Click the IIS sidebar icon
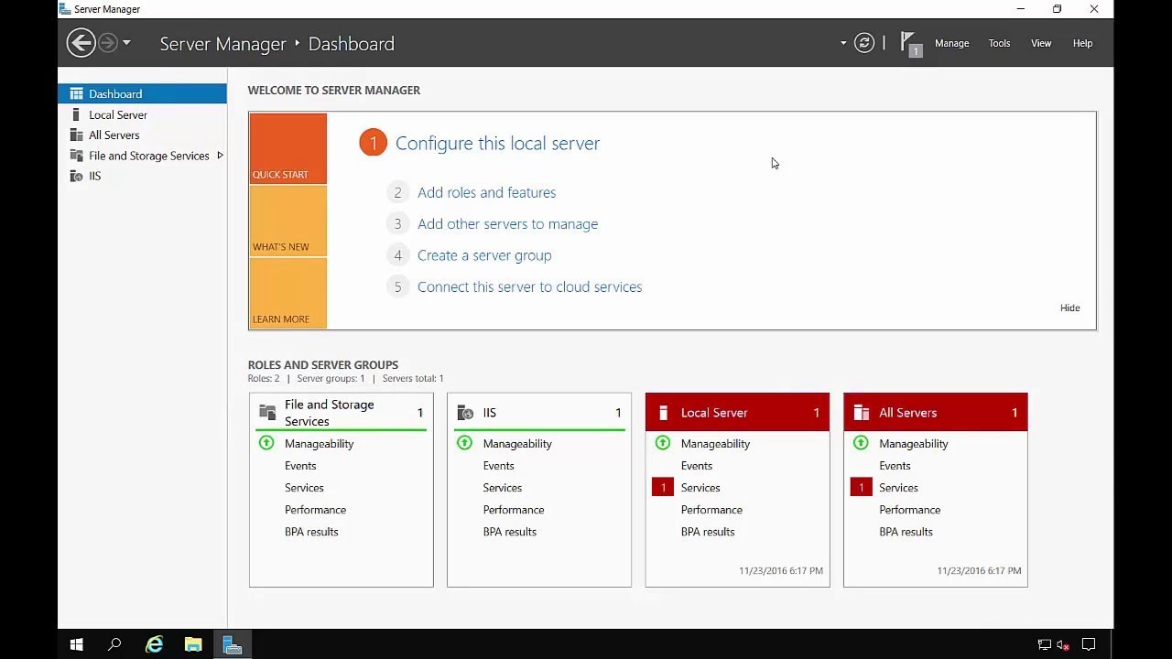This screenshot has width=1172, height=659. [x=76, y=176]
